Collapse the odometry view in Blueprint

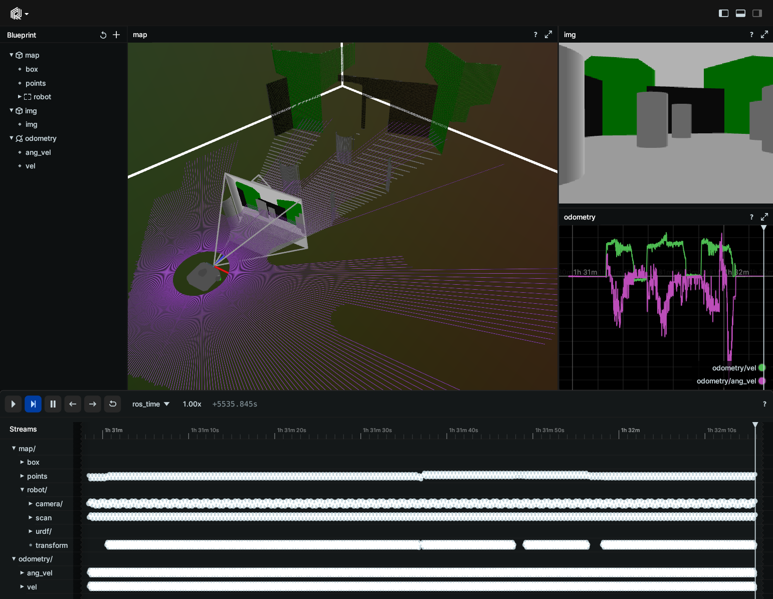pyautogui.click(x=12, y=138)
